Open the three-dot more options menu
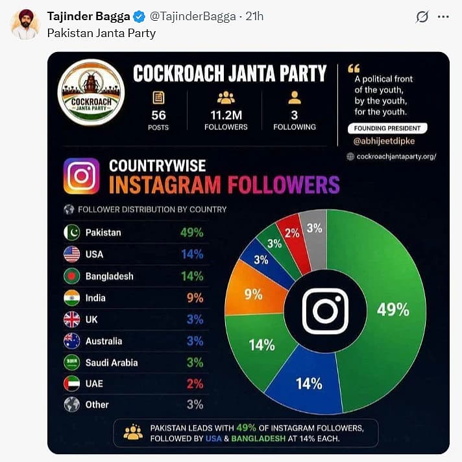Screen dimensions: 462x462 (x=443, y=17)
